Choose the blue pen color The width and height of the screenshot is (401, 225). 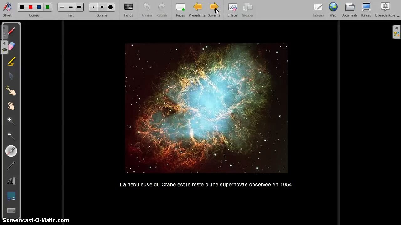39,7
